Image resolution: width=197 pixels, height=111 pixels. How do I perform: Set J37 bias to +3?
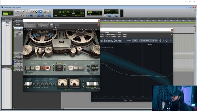(x=76, y=68)
